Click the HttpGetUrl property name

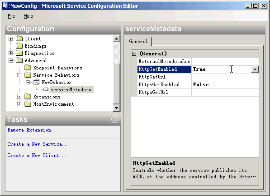click(165, 77)
